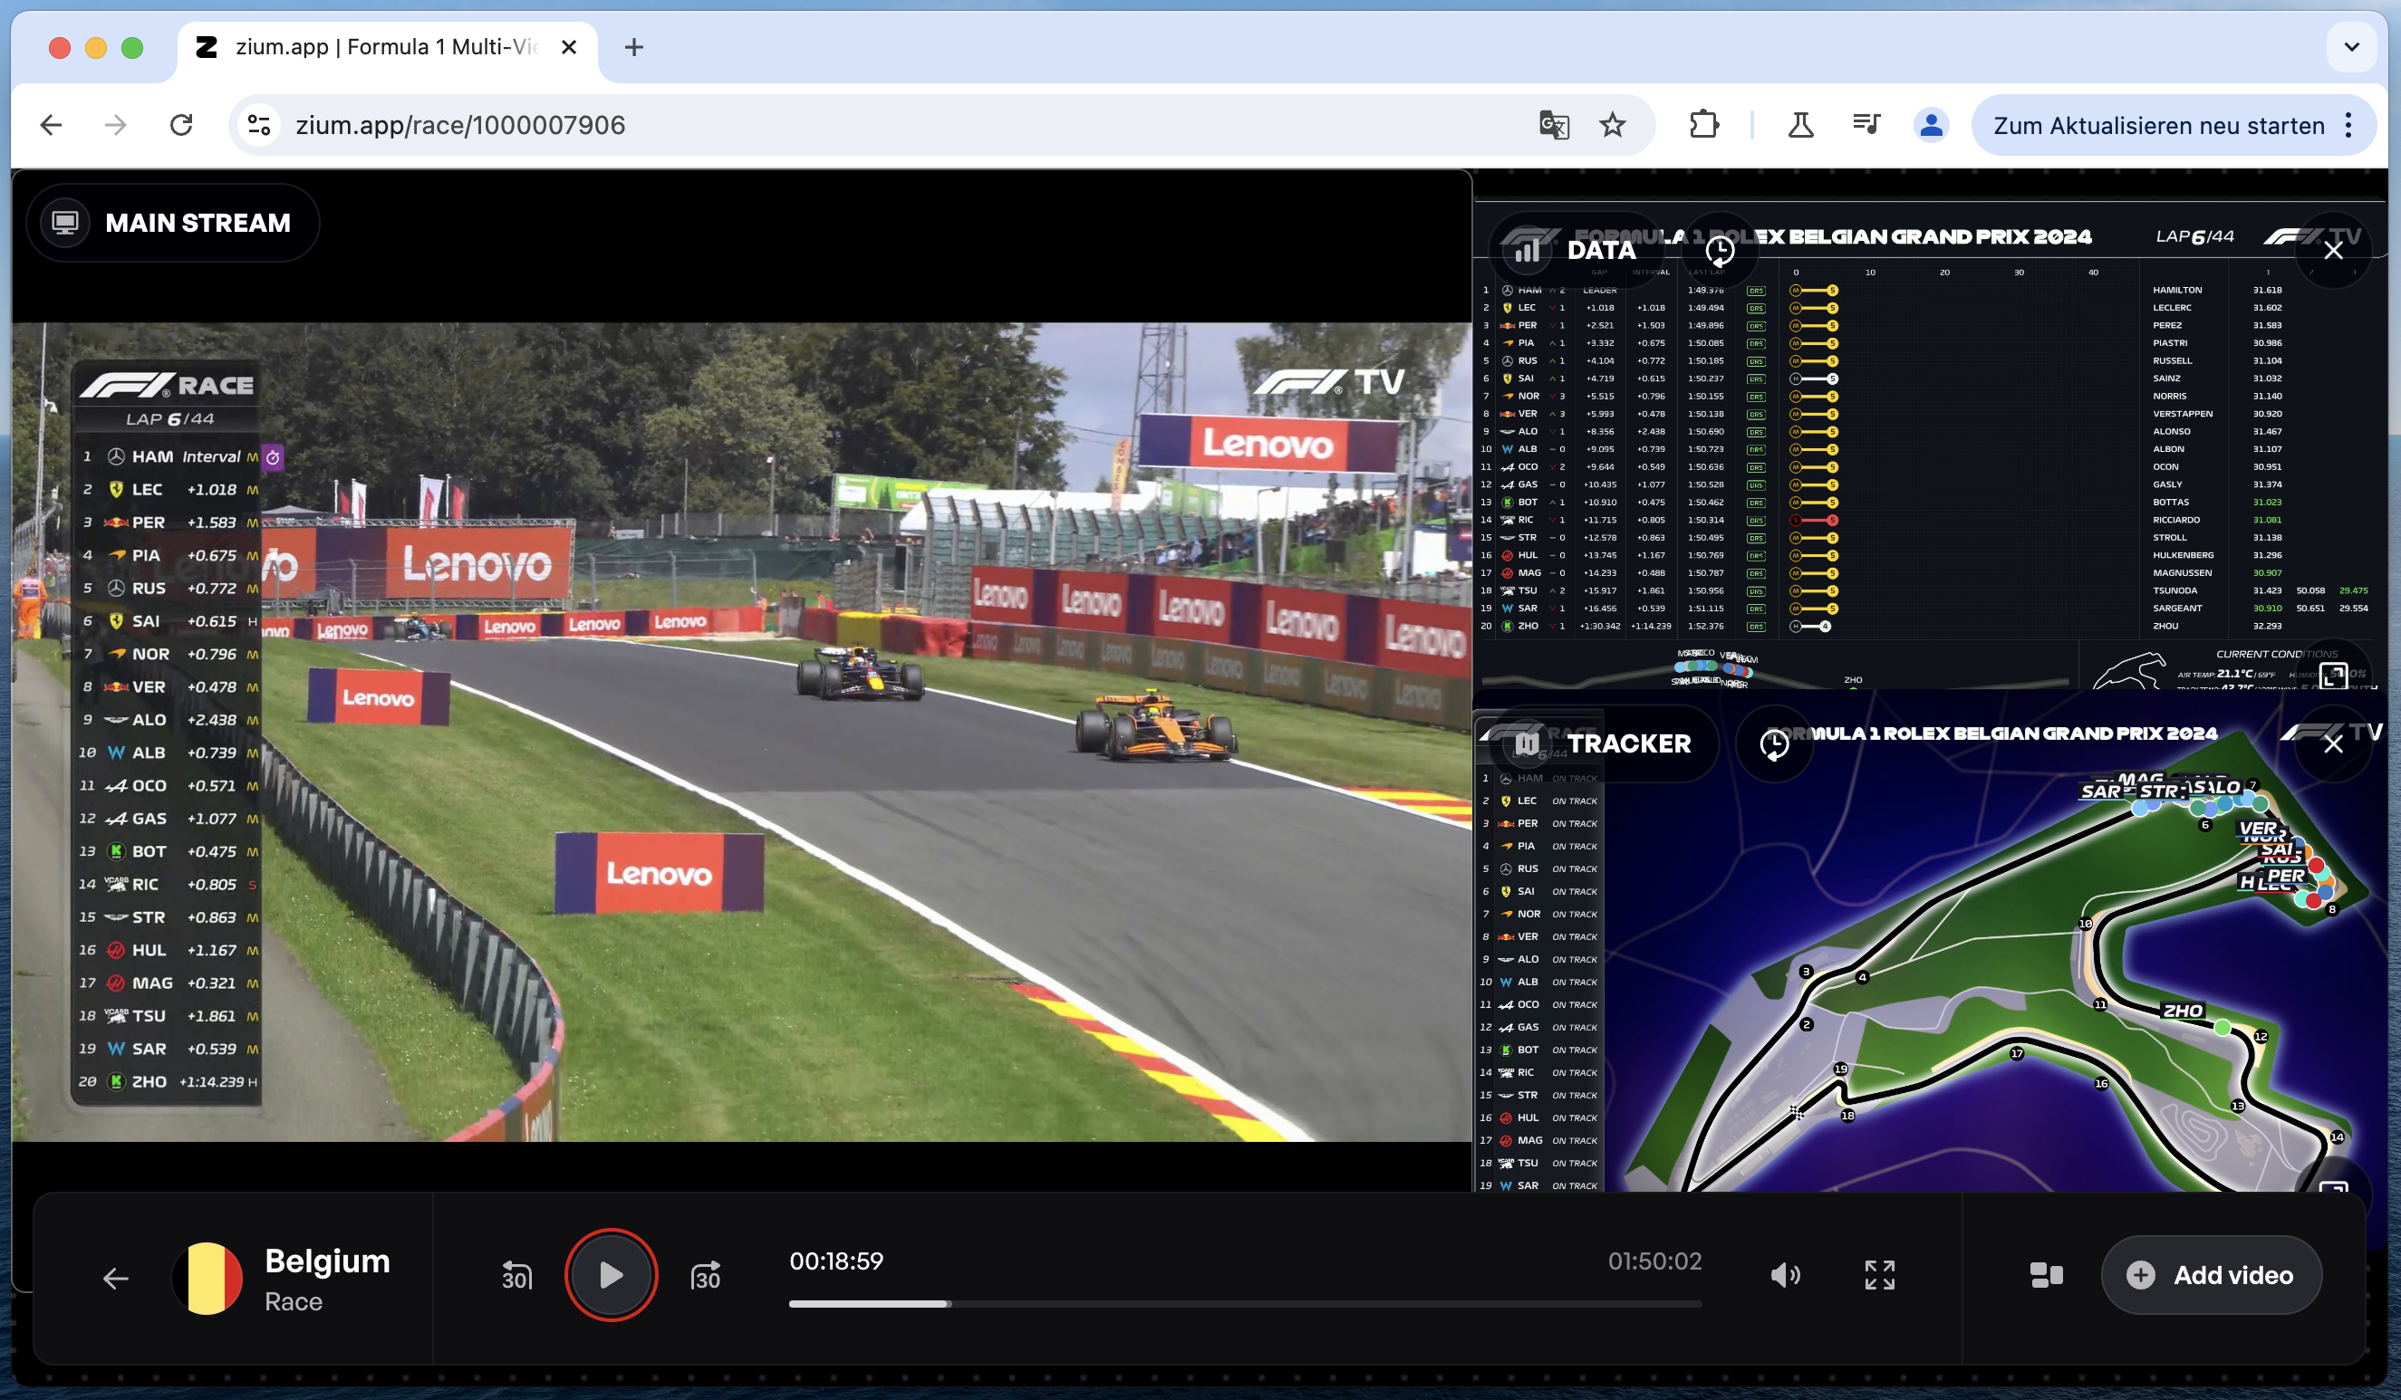
Task: Click the total duration 01:50:02
Action: 1654,1261
